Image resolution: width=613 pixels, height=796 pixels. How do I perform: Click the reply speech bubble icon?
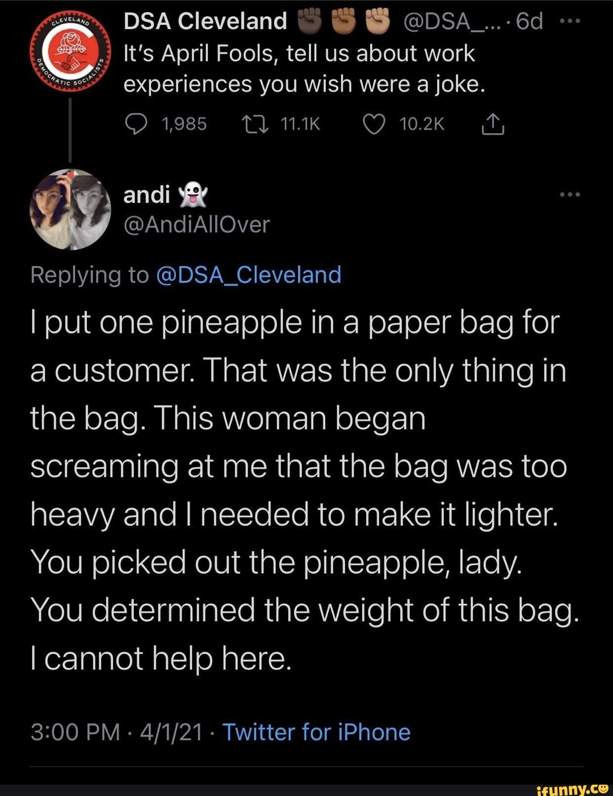pos(136,124)
